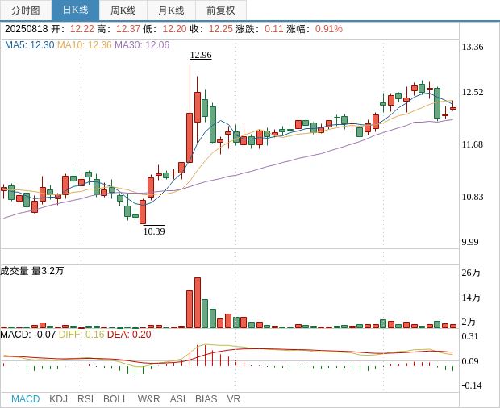Click the MA5: 12.30 legend
Viewport: 500px width, 408px height.
click(x=30, y=45)
